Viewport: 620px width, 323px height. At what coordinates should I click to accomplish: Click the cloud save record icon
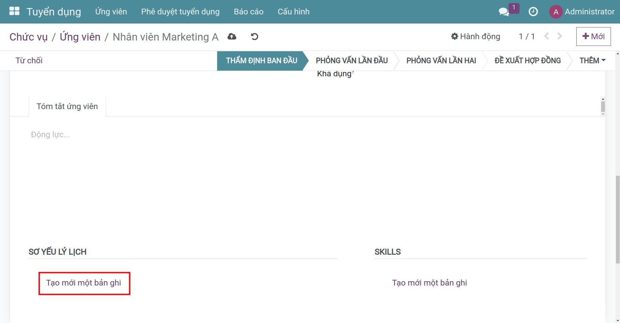[x=232, y=36]
